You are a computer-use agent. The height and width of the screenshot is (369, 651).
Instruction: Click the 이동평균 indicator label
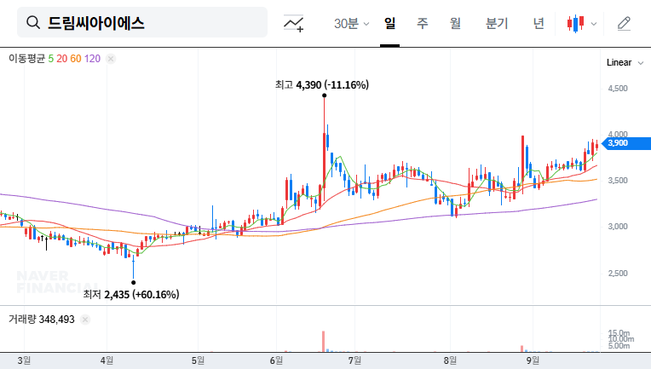point(26,59)
